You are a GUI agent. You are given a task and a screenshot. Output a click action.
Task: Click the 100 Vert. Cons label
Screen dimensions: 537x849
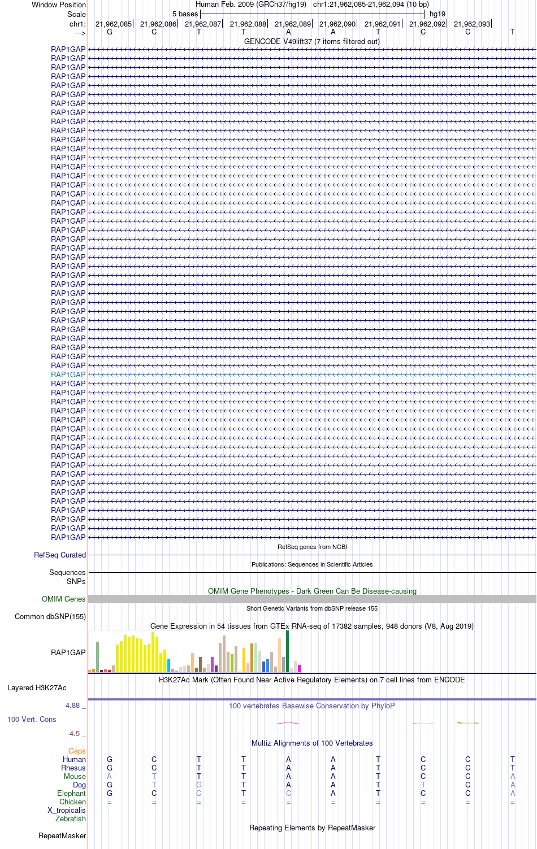click(x=32, y=719)
